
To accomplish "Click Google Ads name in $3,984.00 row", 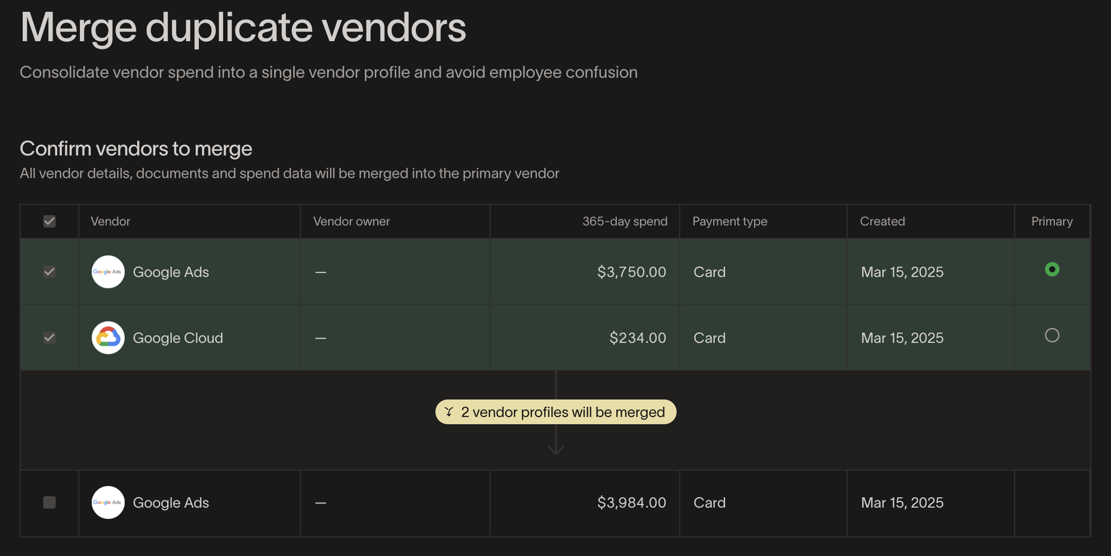I will point(171,502).
